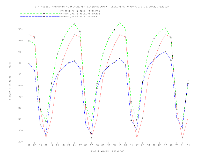Click x-axis forecast hour label 33

pos(91,145)
